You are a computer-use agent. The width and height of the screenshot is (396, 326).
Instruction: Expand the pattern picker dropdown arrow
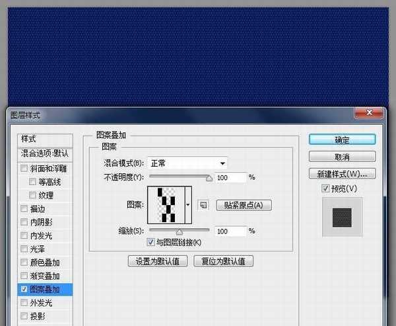click(x=188, y=205)
